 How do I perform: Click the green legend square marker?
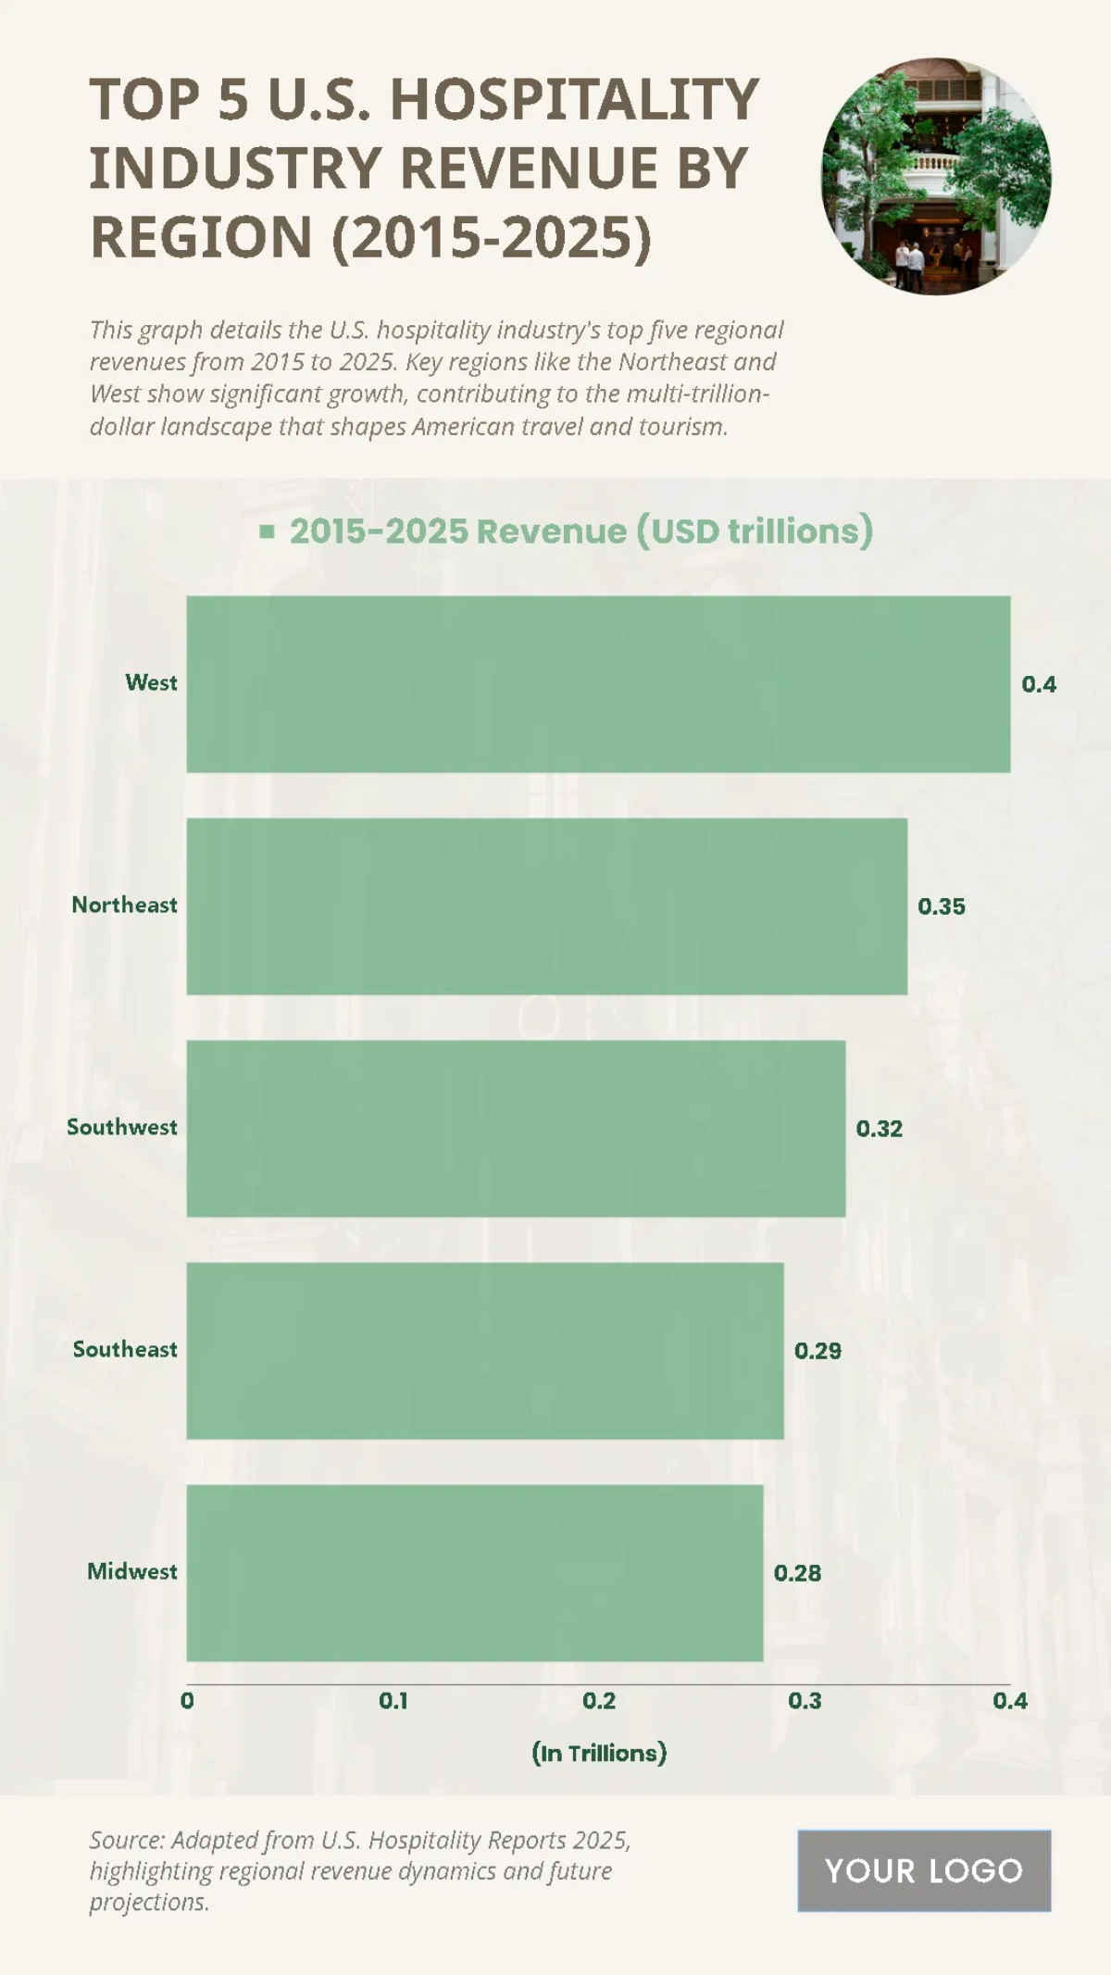pos(267,531)
